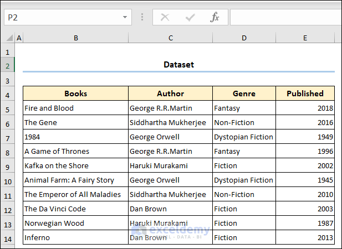Click the Insert Function fx icon
The width and height of the screenshot is (342, 249).
pos(215,17)
